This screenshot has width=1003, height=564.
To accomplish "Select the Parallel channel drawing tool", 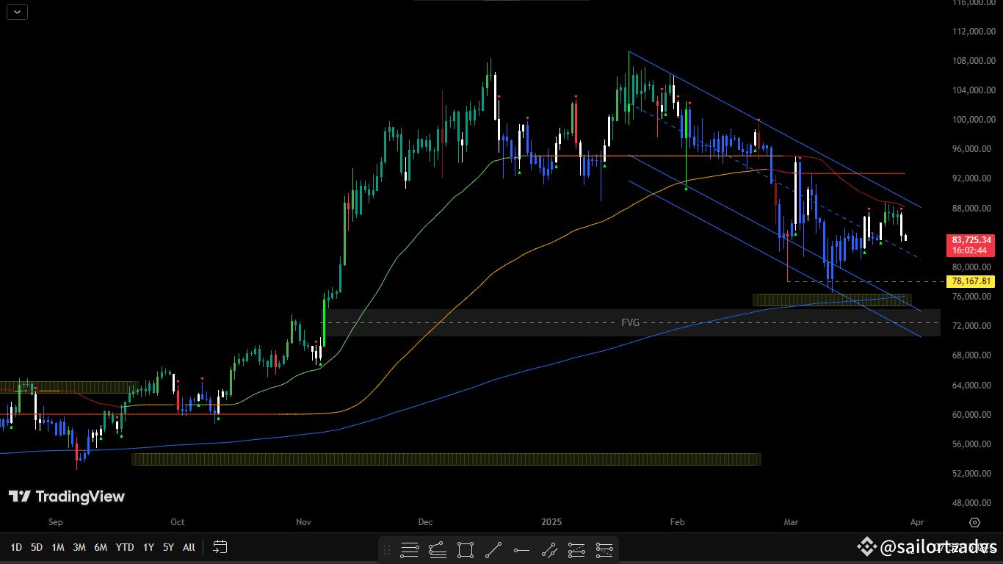I will (x=549, y=549).
